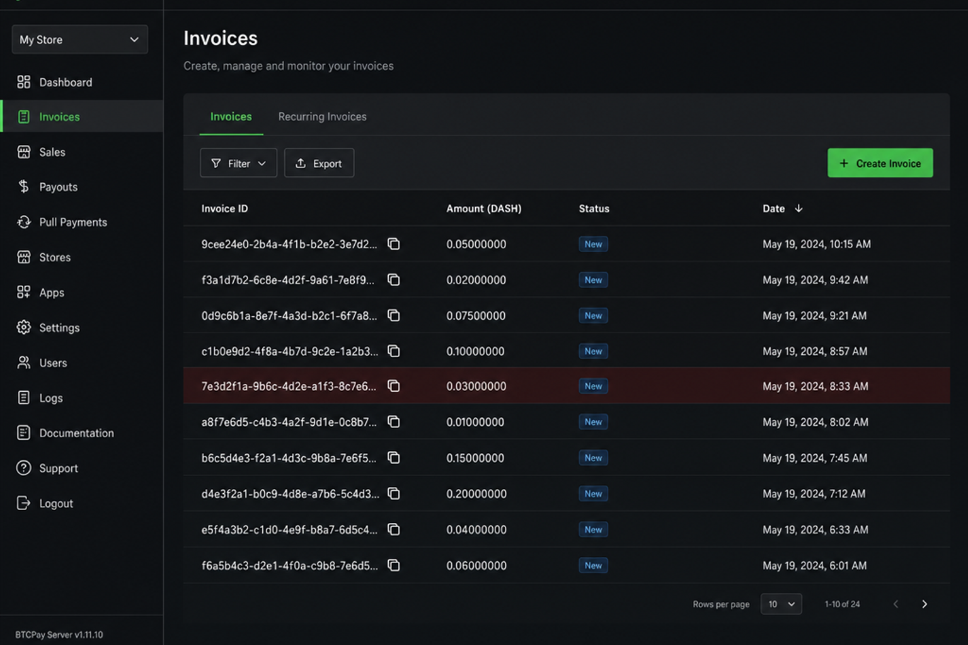Click amount 0.01000000
Viewport: 968px width, 645px height.
coord(475,422)
